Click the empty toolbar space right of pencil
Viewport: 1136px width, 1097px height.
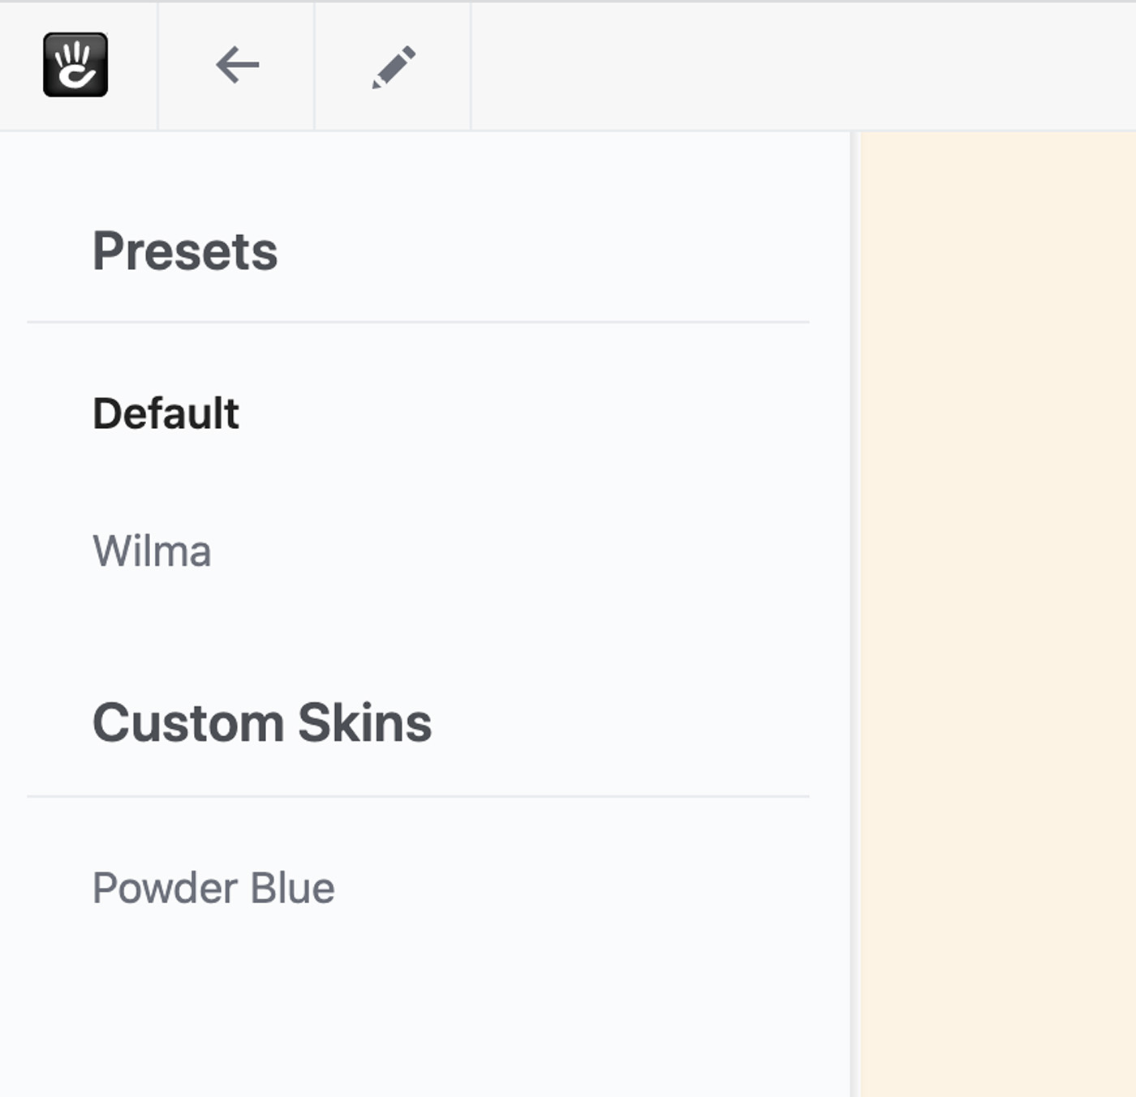pyautogui.click(x=803, y=66)
